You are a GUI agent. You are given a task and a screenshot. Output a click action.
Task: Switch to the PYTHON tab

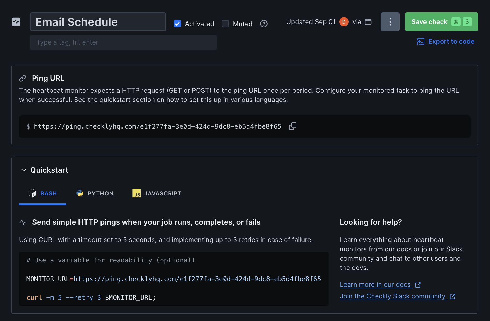coord(100,193)
